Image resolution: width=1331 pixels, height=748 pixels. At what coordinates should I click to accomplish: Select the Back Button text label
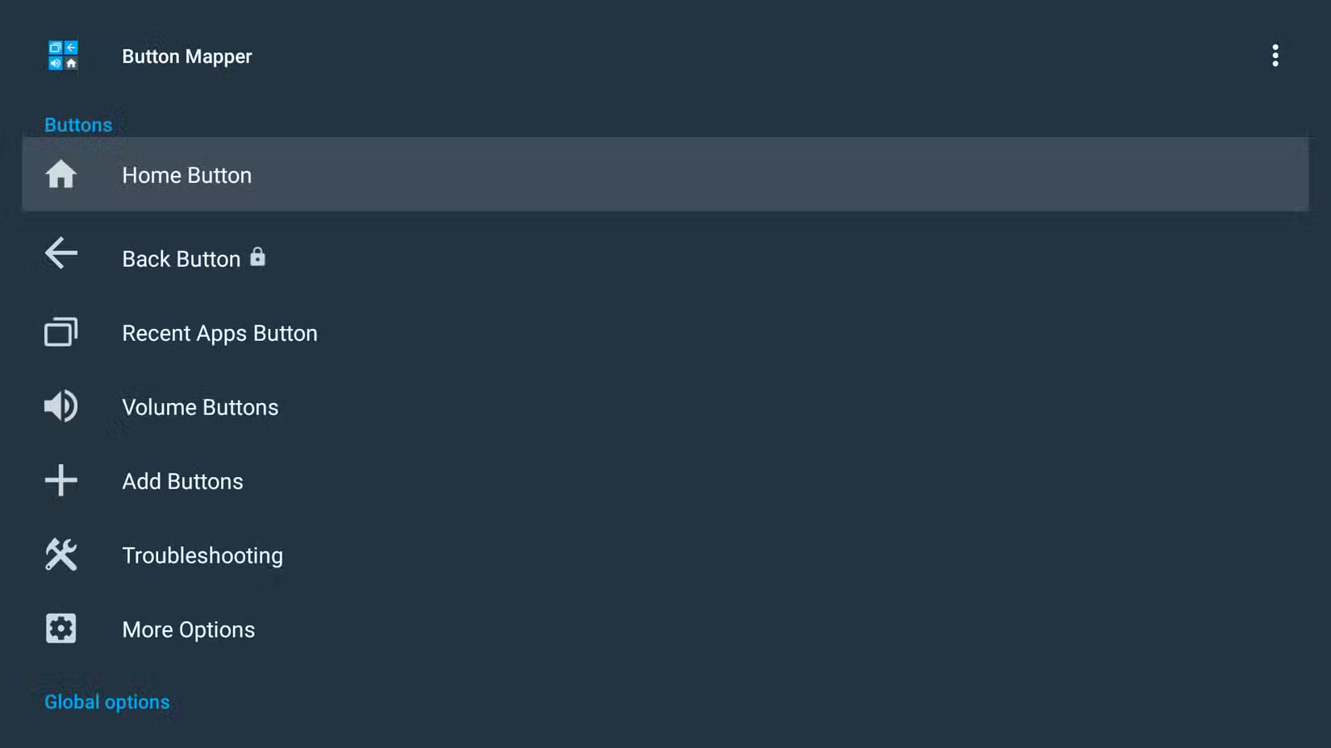(181, 259)
